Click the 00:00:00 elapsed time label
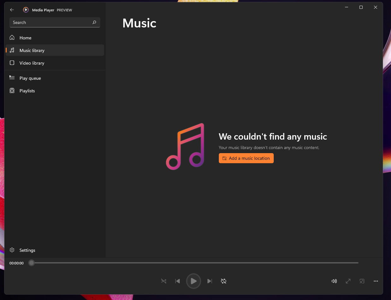Viewport: 391px width, 300px height. [16, 263]
